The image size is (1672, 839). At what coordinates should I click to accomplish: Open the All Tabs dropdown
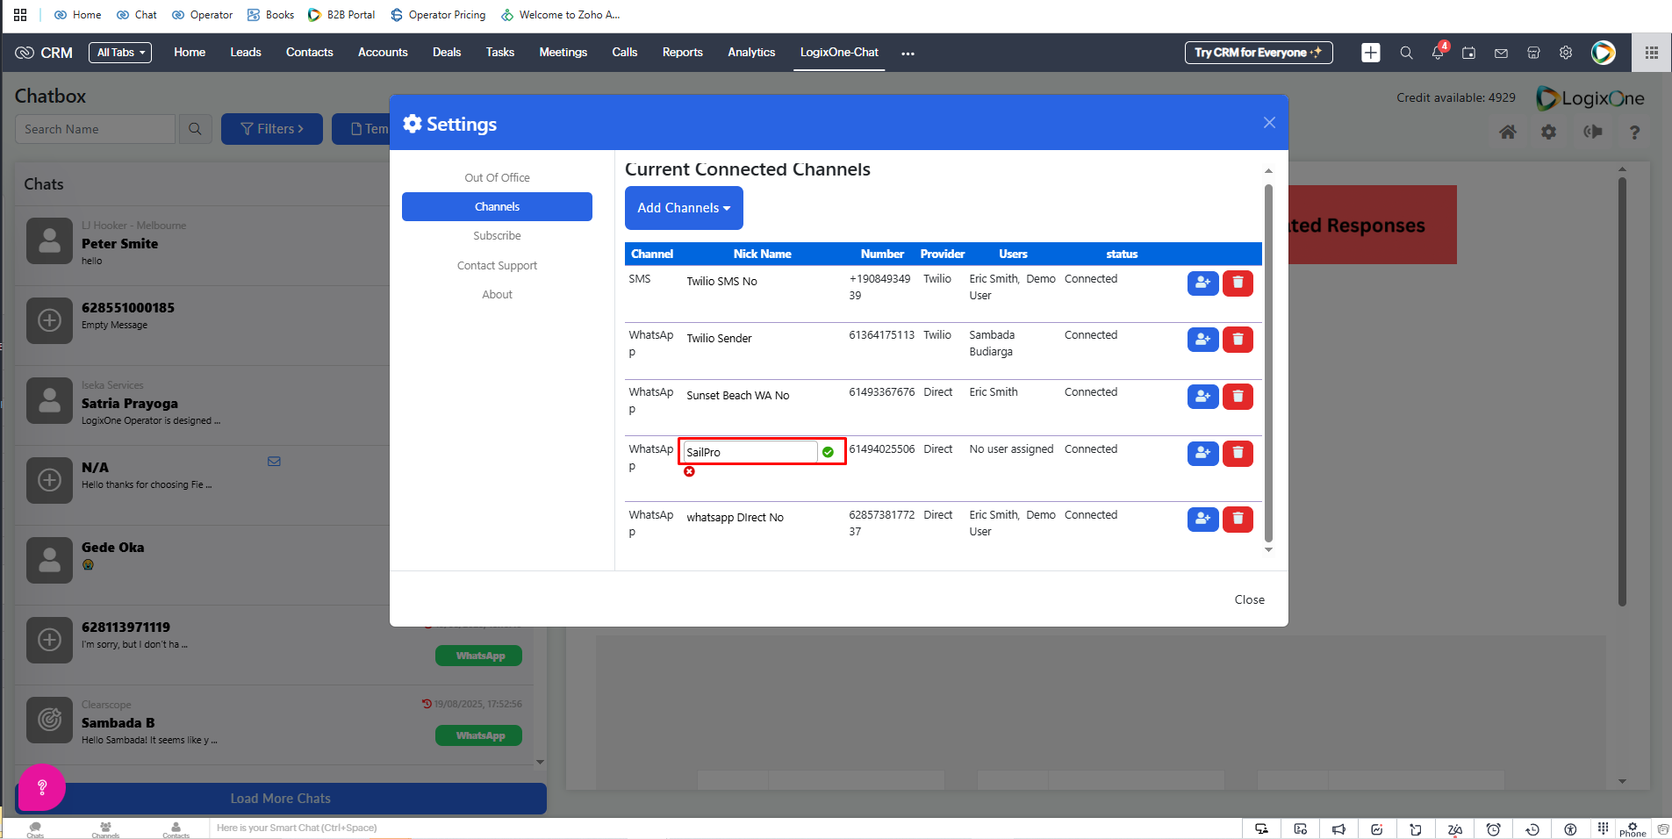point(120,53)
